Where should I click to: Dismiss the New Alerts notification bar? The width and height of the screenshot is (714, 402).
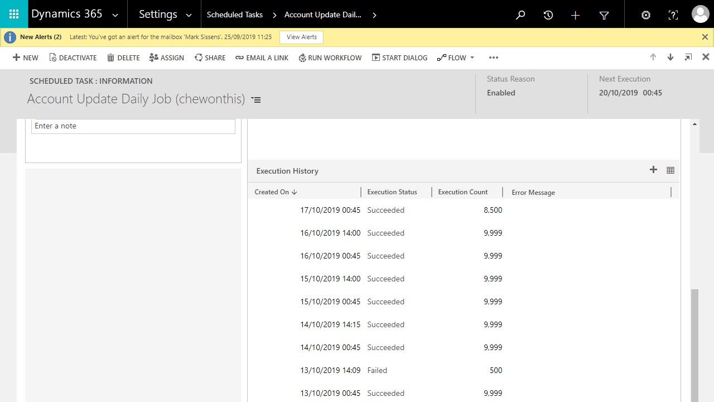(705, 37)
